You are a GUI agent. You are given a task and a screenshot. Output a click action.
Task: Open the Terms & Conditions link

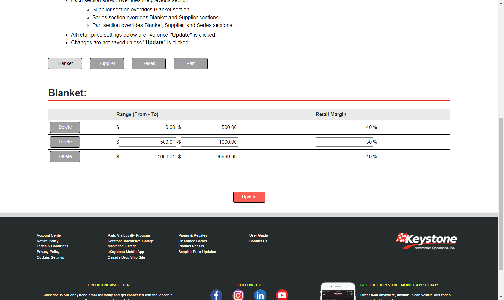click(x=52, y=246)
